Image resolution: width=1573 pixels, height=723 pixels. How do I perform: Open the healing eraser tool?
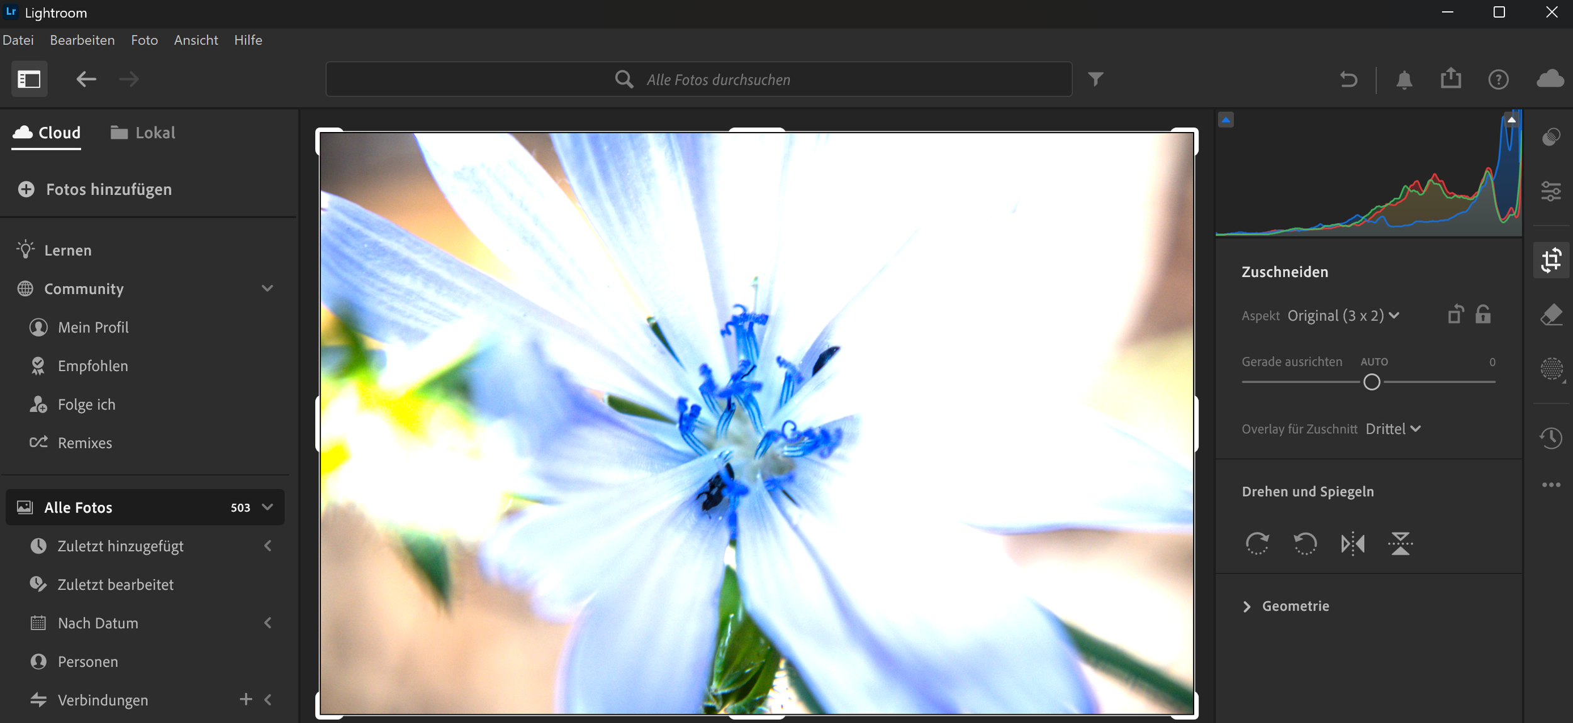[x=1551, y=314]
